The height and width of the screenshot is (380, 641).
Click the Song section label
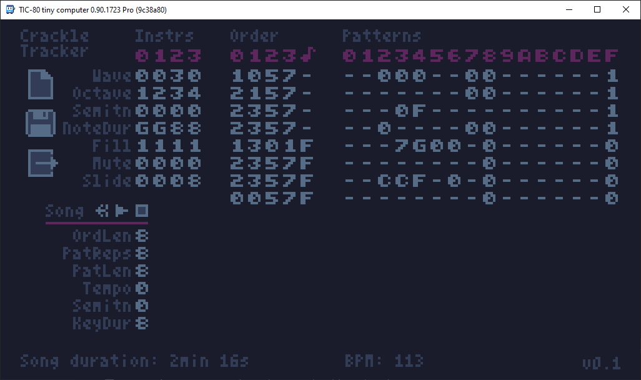click(x=64, y=211)
